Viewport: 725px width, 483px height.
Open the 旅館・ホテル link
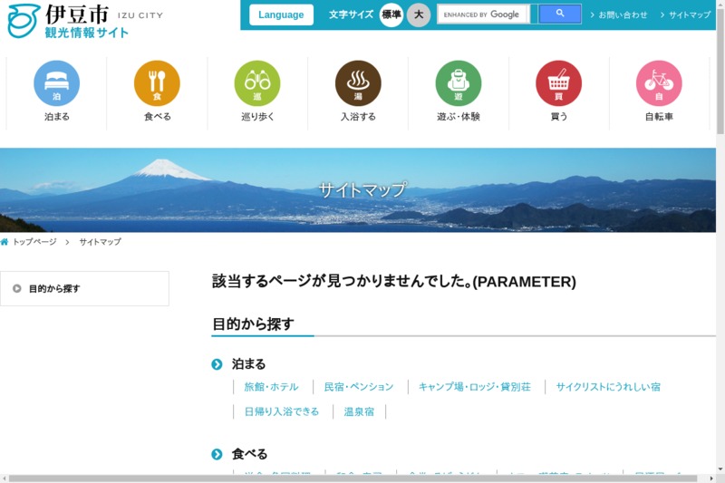[271, 387]
